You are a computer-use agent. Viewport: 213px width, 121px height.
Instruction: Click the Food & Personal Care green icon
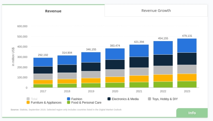coord(69,102)
